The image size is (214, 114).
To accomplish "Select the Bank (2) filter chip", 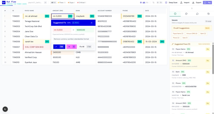I will [x=203, y=34].
